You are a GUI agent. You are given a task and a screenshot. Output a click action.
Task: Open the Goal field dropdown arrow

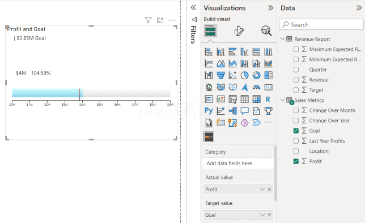(262, 215)
